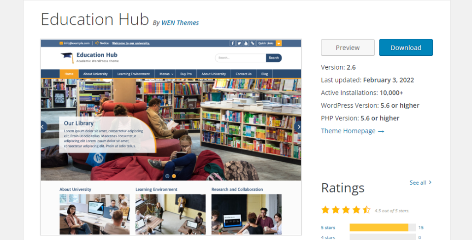472x240 pixels.
Task: Expand the Quick Links orange dropdown arrow
Action: [279, 43]
